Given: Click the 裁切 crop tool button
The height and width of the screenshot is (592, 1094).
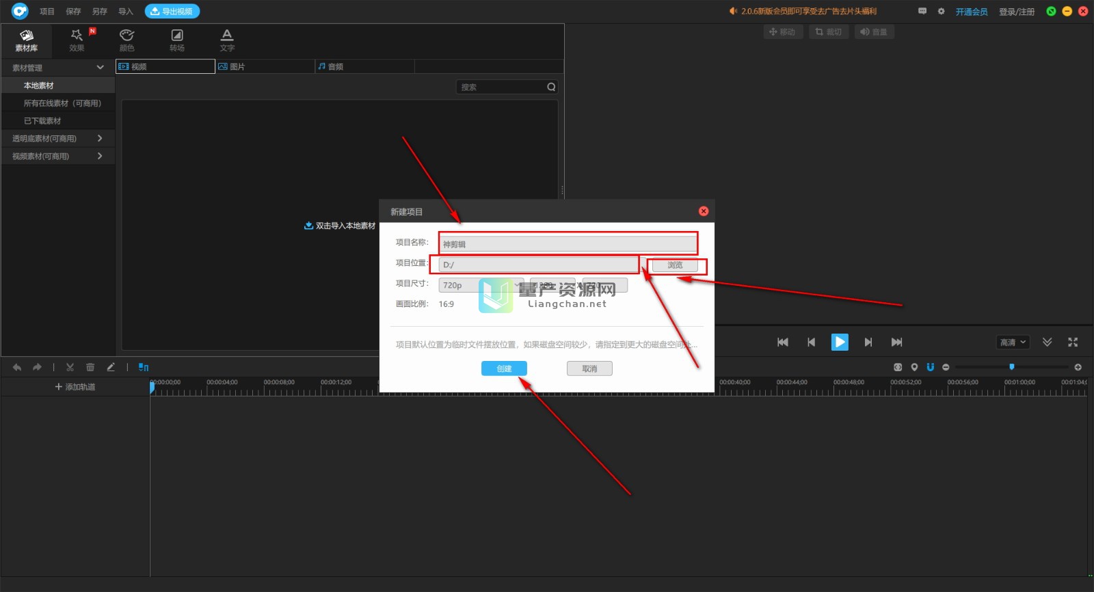Looking at the screenshot, I should pos(828,32).
